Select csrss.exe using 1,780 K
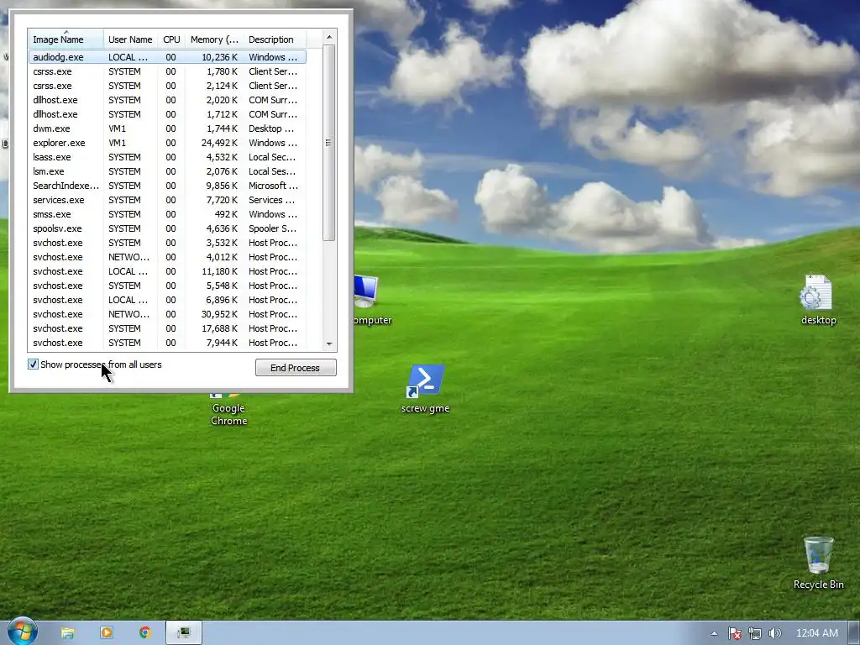 coord(167,71)
